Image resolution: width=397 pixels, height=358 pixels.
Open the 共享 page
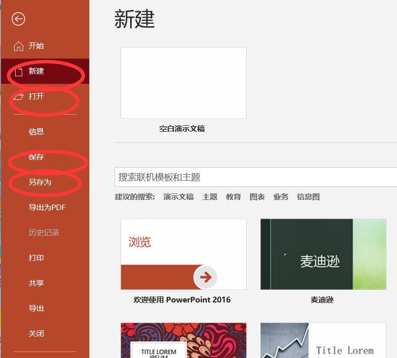45,283
